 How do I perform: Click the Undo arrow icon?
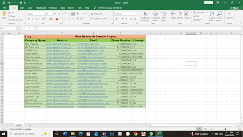coord(9,3)
